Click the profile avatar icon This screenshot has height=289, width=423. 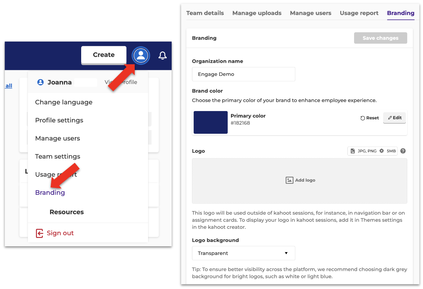[141, 55]
